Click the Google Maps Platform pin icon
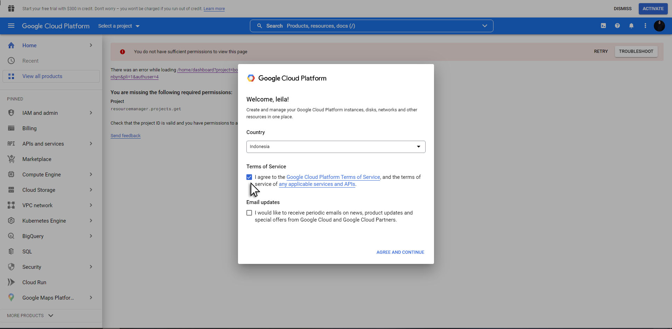Viewport: 672px width, 329px height. 11,297
